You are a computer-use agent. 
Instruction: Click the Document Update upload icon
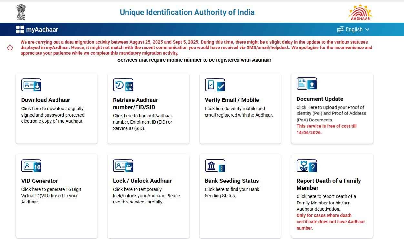307,84
